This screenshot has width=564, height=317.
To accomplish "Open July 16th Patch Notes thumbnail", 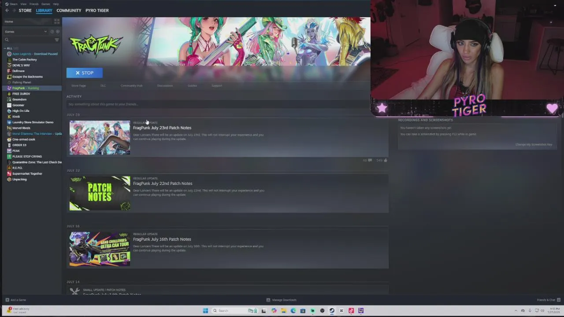I will coord(100,249).
